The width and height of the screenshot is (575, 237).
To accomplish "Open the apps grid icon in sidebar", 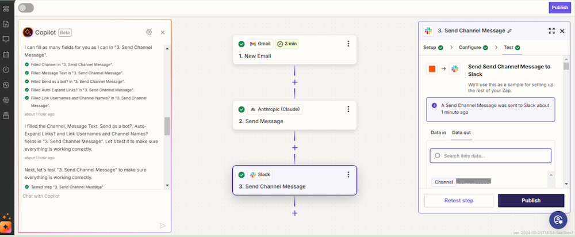I will [x=6, y=8].
